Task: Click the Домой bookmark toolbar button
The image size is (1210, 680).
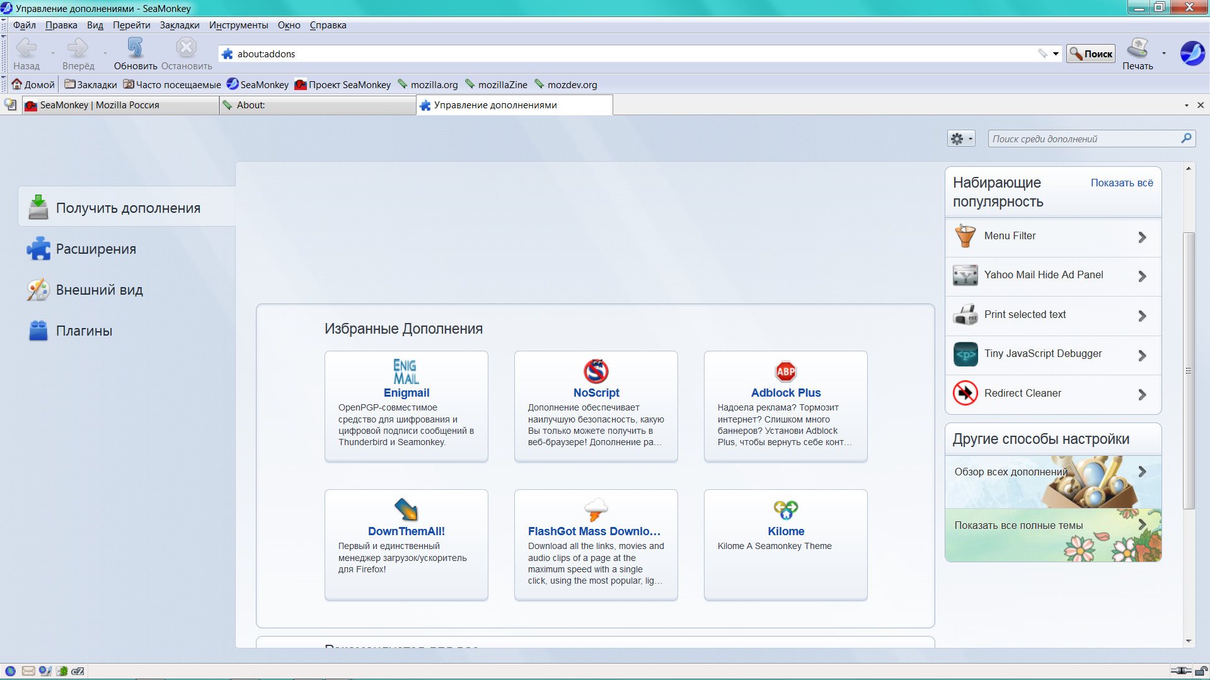Action: pyautogui.click(x=33, y=84)
